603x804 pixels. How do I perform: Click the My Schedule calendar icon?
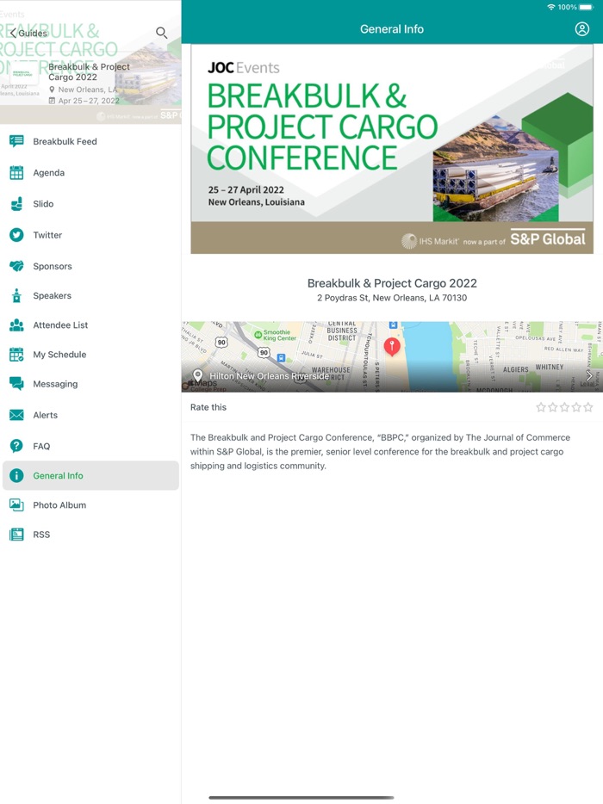click(16, 355)
